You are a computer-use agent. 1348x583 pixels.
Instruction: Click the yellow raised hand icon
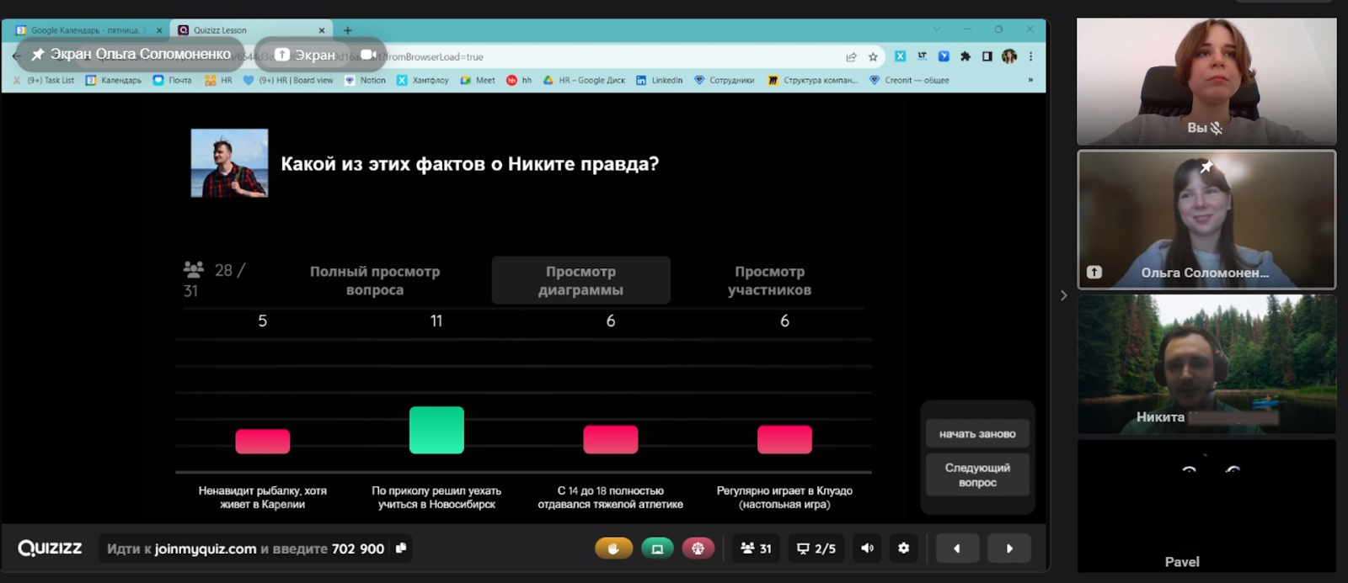(613, 549)
